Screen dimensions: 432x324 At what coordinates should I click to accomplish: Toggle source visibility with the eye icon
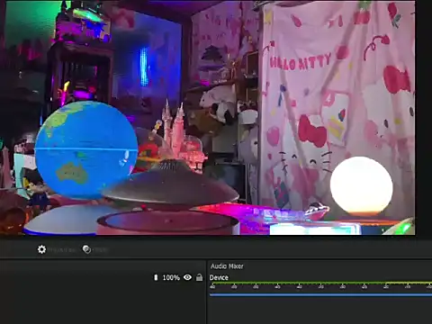pyautogui.click(x=187, y=277)
